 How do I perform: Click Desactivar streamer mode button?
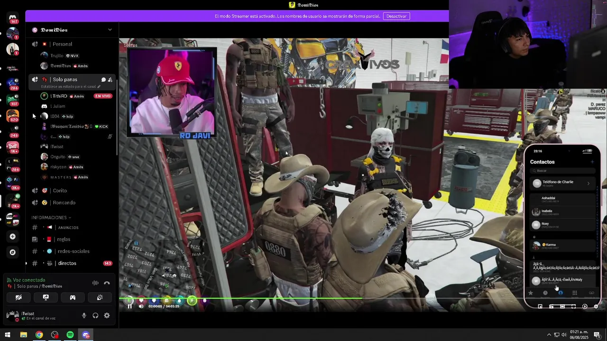coord(396,16)
